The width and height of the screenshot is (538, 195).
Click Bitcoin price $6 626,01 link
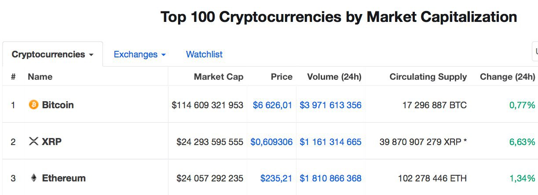(x=272, y=105)
